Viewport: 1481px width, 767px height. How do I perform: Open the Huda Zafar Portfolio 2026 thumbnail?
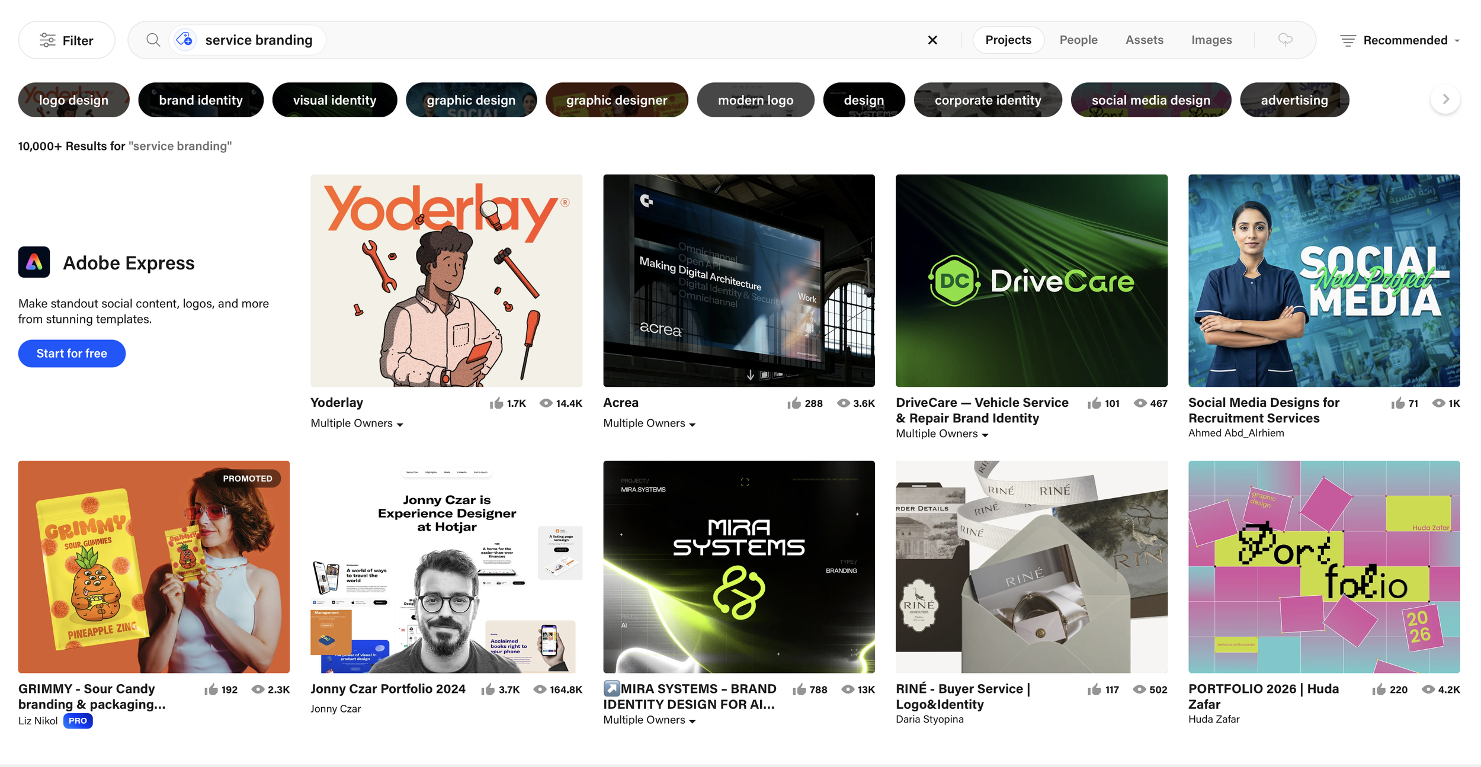[x=1324, y=567]
